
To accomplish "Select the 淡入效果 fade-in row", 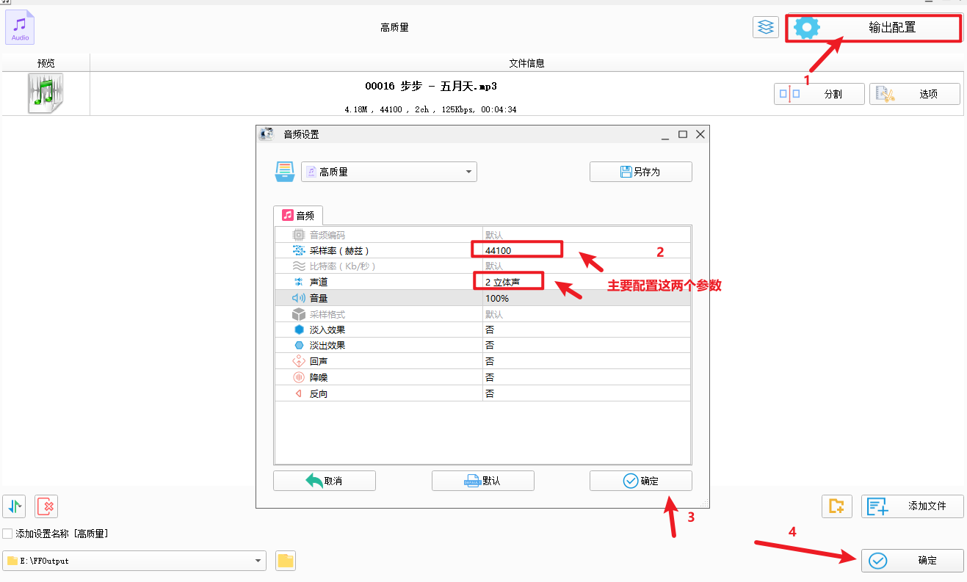I will coord(482,330).
